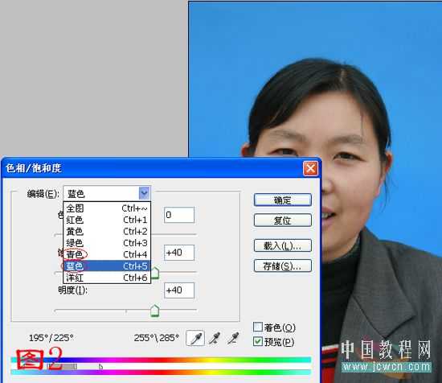
Task: Choose 黄色 from the edit list
Action: pos(107,232)
